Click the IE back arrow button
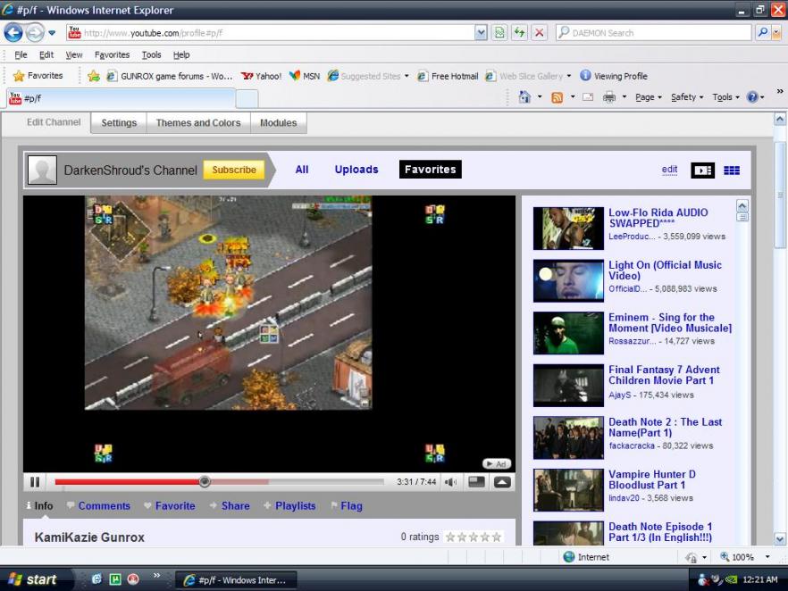788x591 pixels. pyautogui.click(x=13, y=33)
